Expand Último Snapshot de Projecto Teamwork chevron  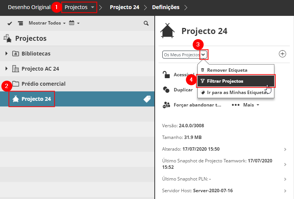[x=285, y=164]
